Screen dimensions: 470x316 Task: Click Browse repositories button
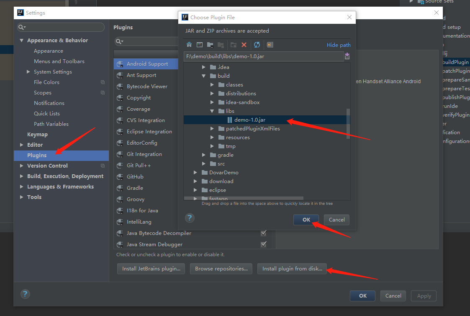click(221, 269)
